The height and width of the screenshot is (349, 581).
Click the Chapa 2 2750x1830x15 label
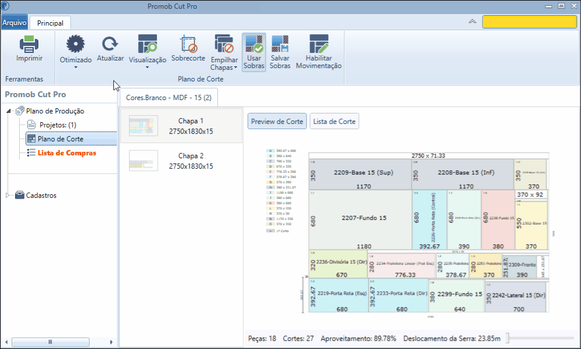[x=191, y=161]
